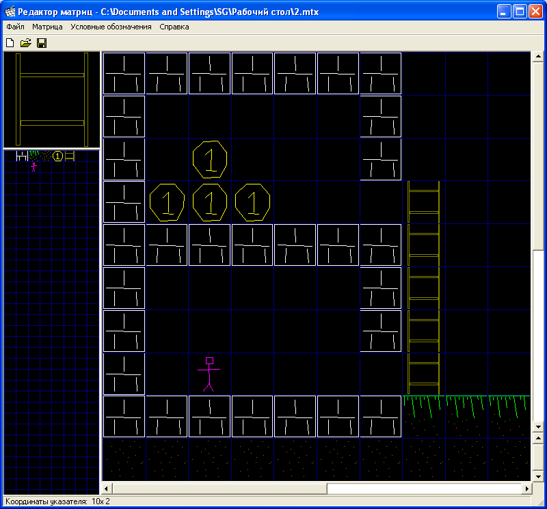Click the horizontal scrollbar thumb
The width and height of the screenshot is (547, 509).
pos(219,489)
